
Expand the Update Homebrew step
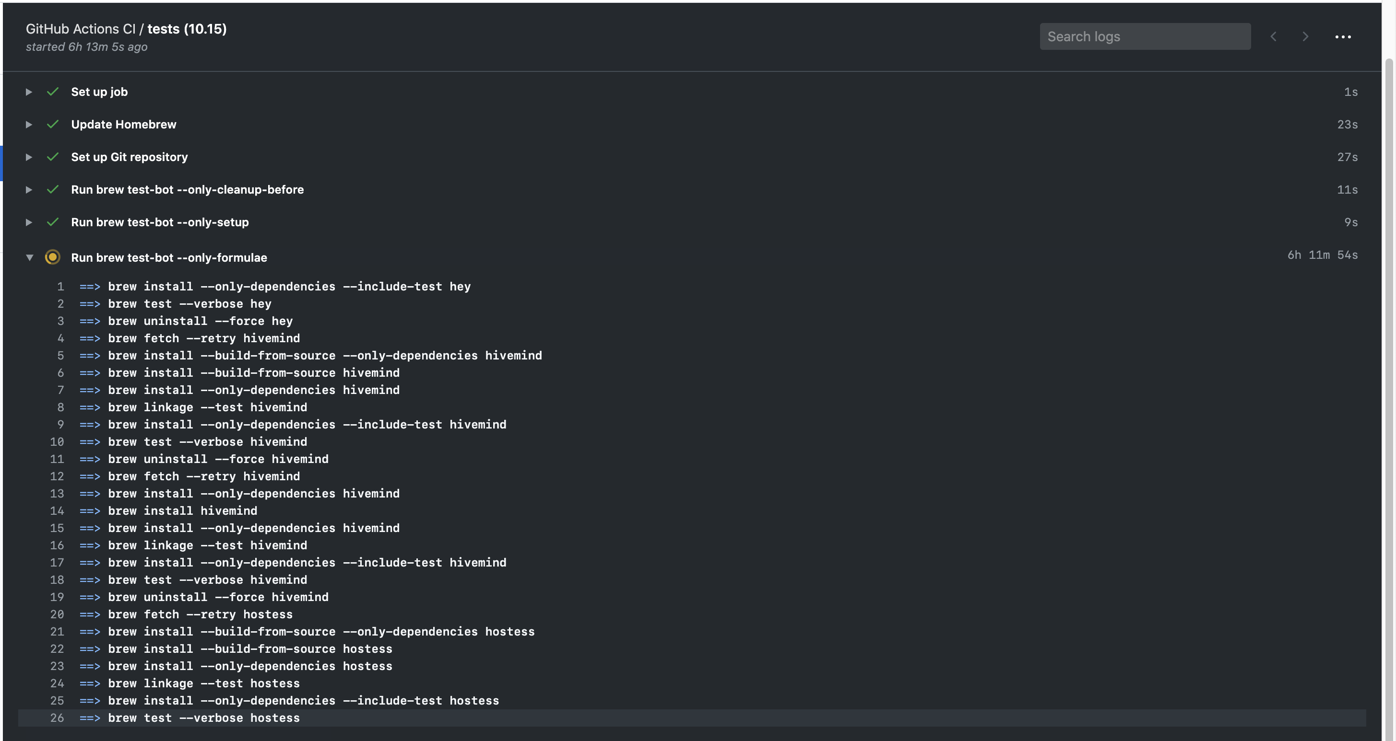point(29,125)
